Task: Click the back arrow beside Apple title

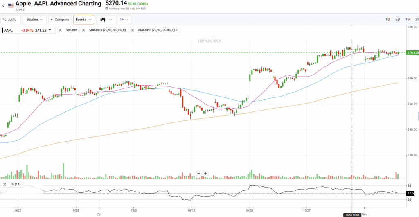Action: coord(3,6)
